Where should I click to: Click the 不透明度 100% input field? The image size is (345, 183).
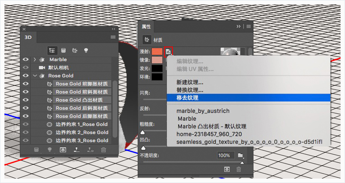[226, 155]
